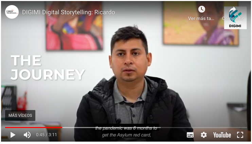Click the play button in the player controls
The height and width of the screenshot is (144, 252).
tap(13, 135)
